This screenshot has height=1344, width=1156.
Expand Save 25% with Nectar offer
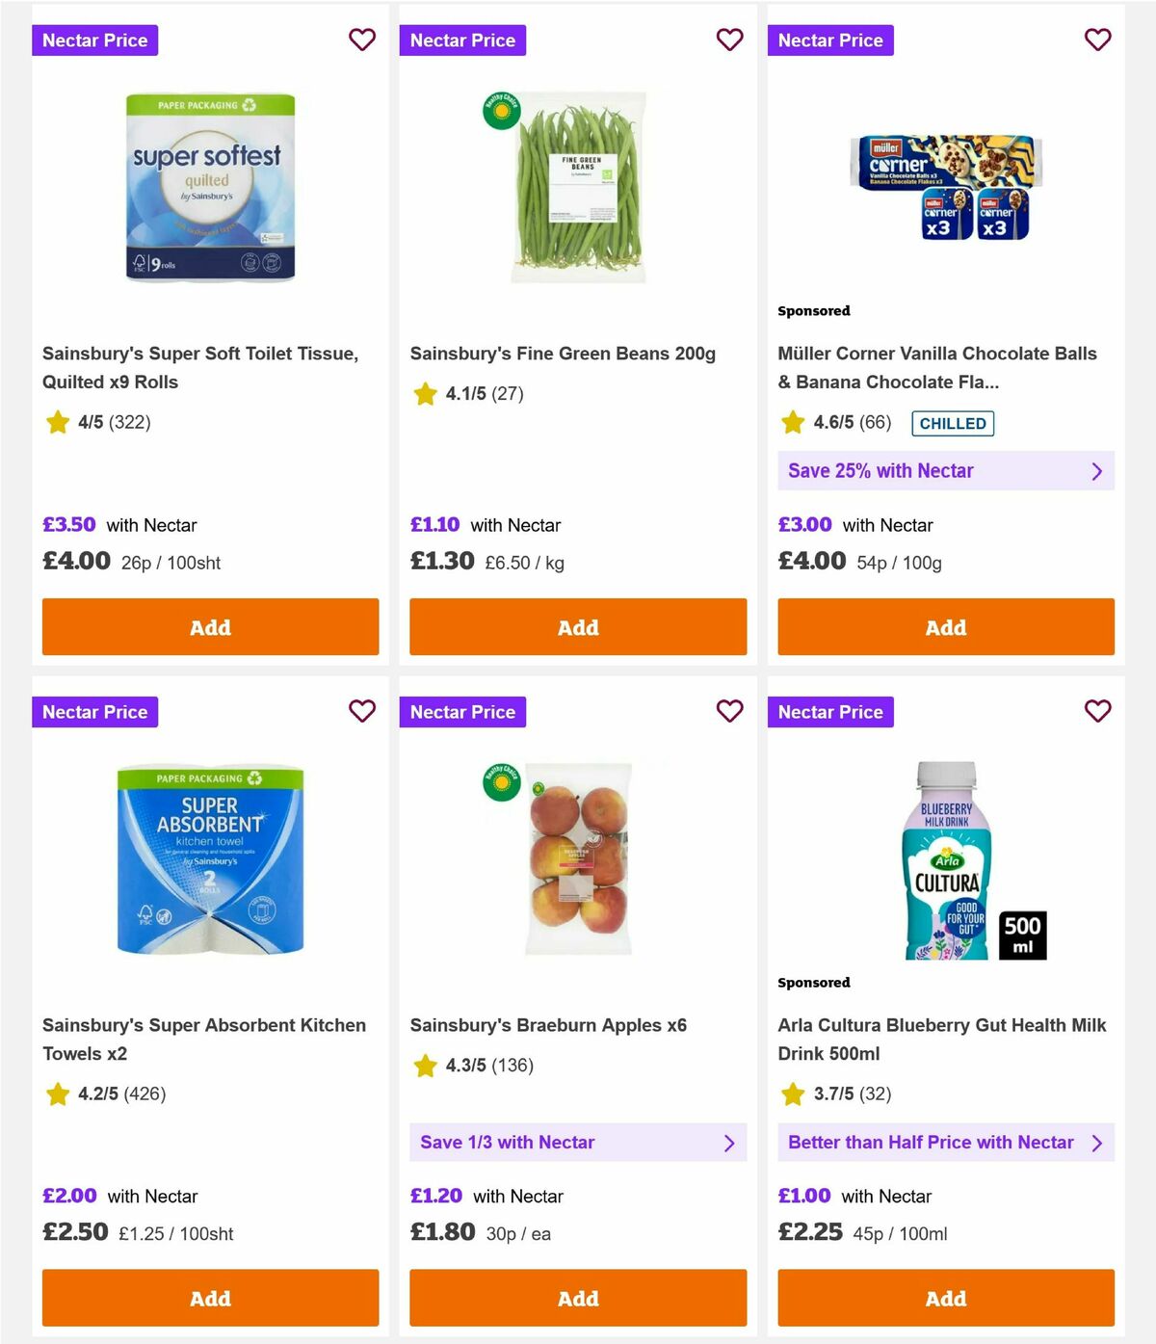coord(946,471)
